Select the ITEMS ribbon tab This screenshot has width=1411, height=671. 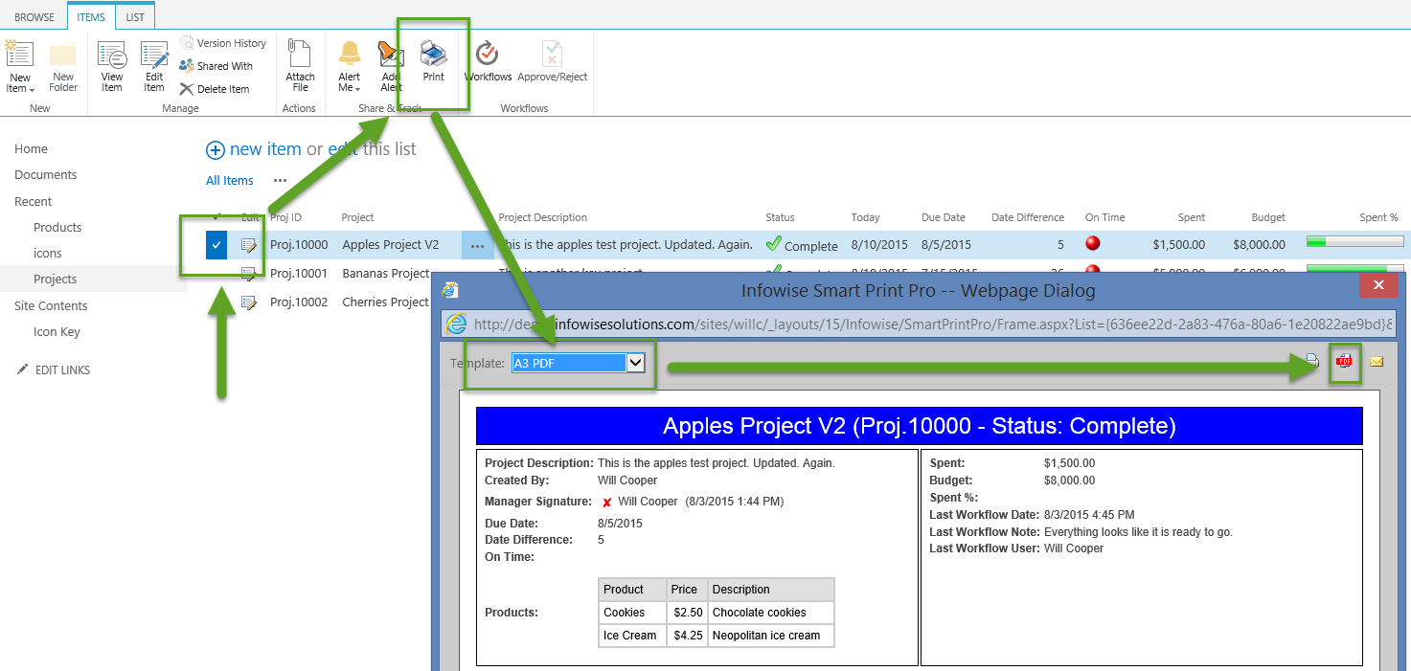91,17
